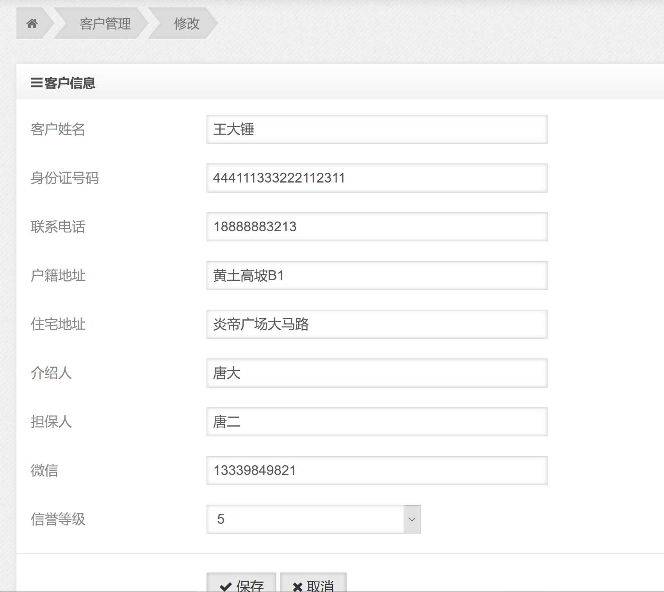This screenshot has width=664, height=592.
Task: Click the 身份证号码 label
Action: (65, 178)
